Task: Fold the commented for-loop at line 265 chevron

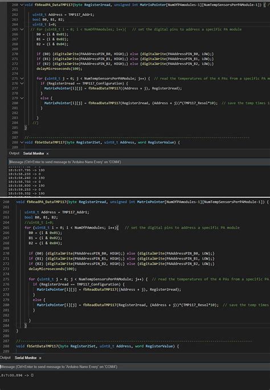Action: [22, 29]
